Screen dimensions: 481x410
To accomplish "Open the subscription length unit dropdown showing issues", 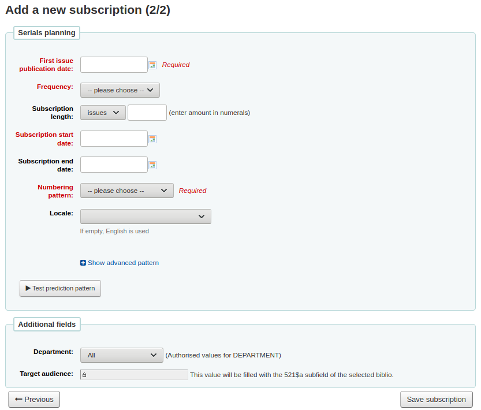I will [x=103, y=112].
